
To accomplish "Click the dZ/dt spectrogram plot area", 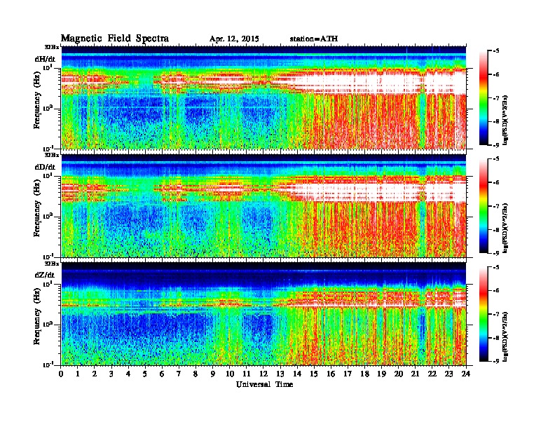I will coord(263,314).
